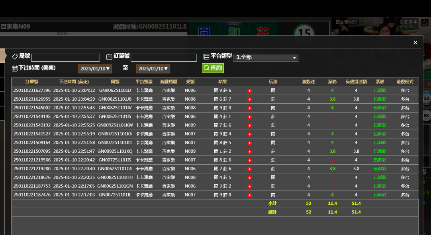Click the refresh icon above video feed
Screen dimensions: 431x235
point(424,23)
